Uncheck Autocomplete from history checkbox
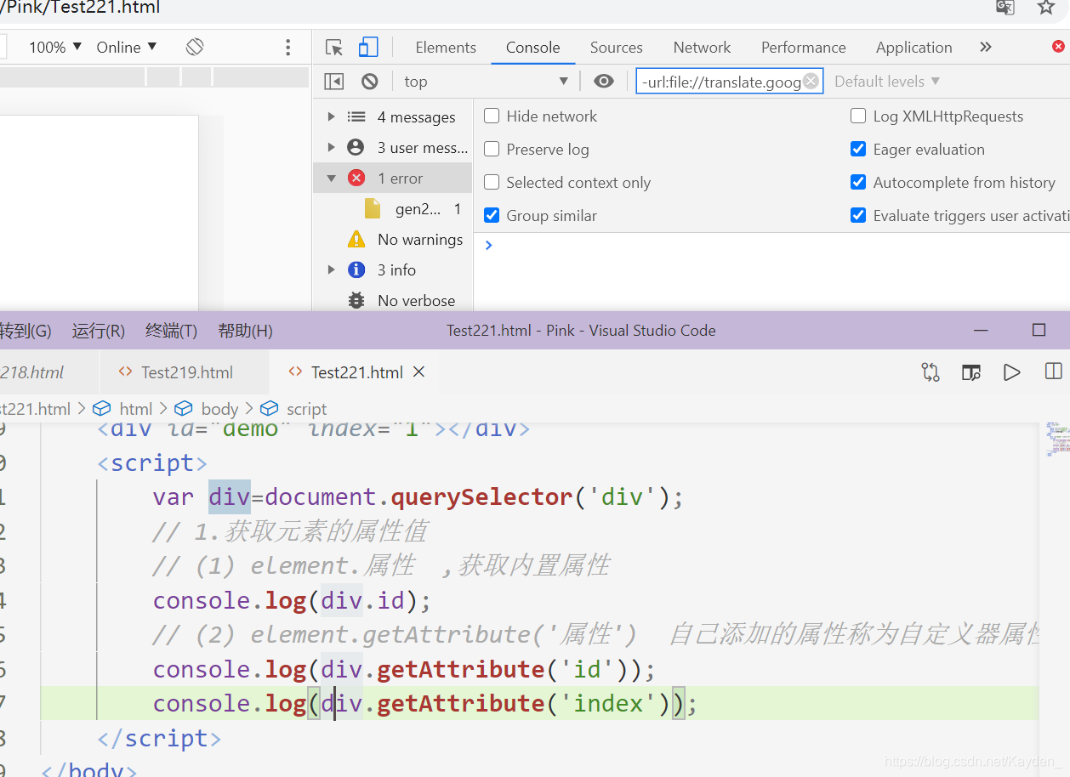 click(x=858, y=183)
